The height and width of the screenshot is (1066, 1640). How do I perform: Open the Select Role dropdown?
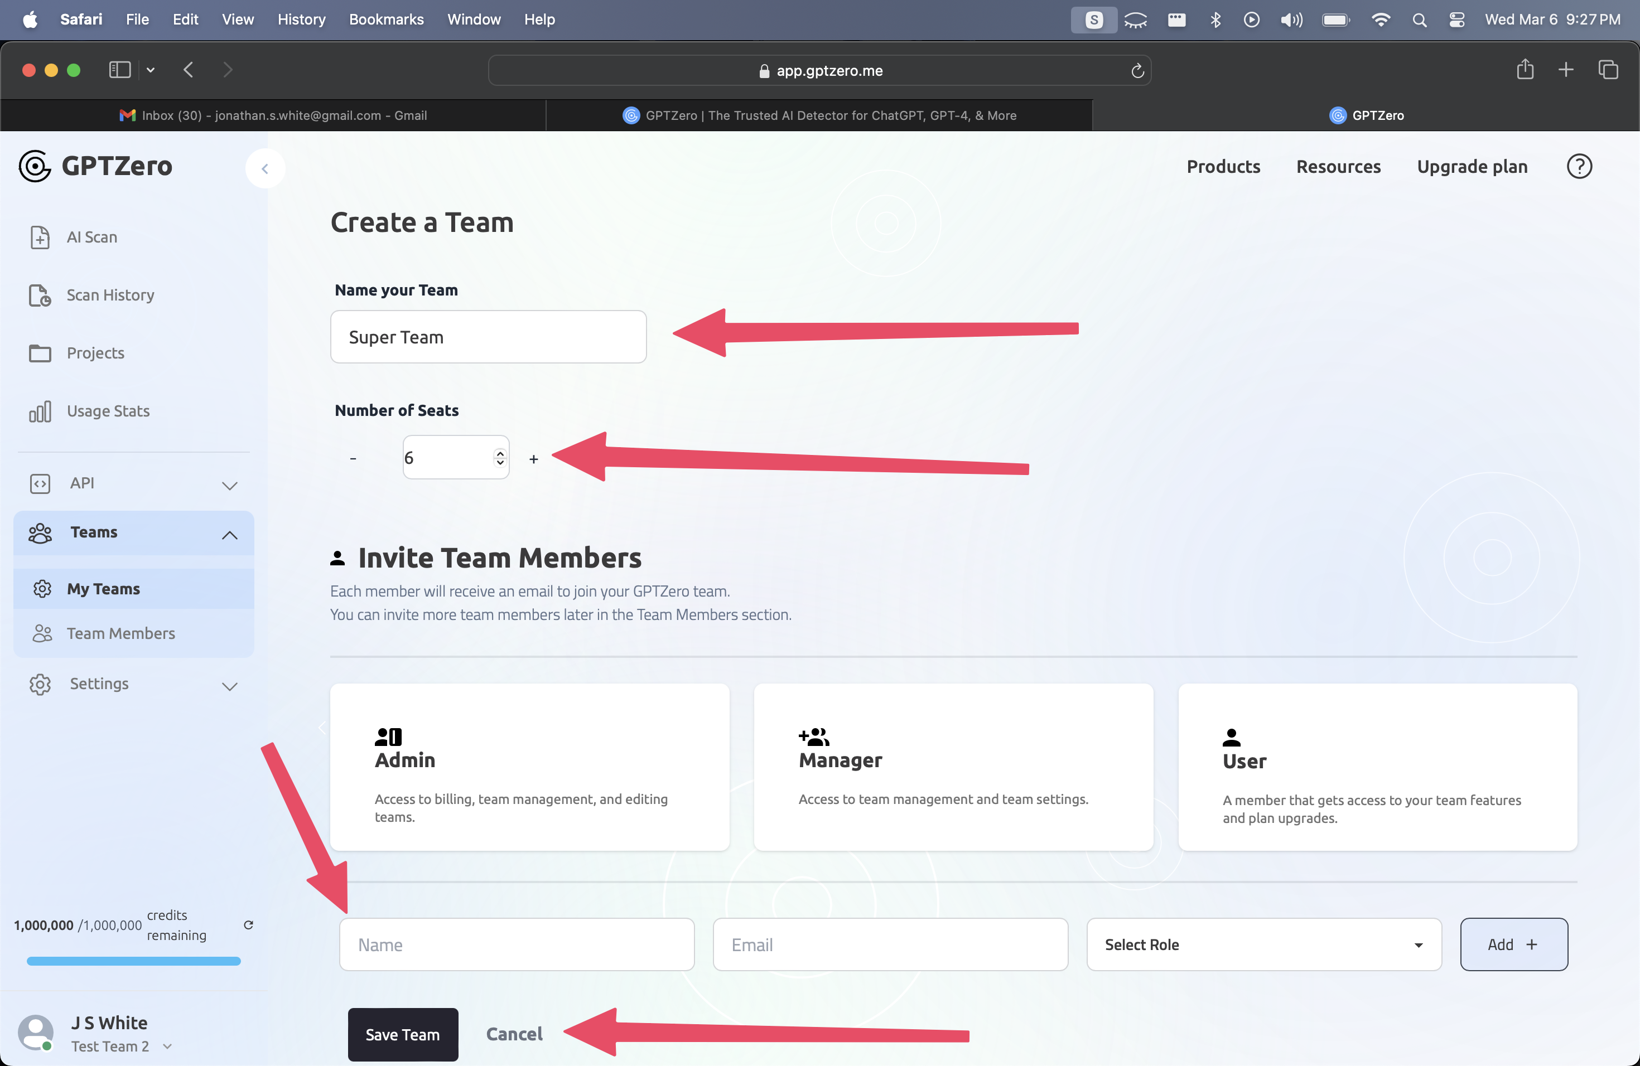tap(1264, 945)
